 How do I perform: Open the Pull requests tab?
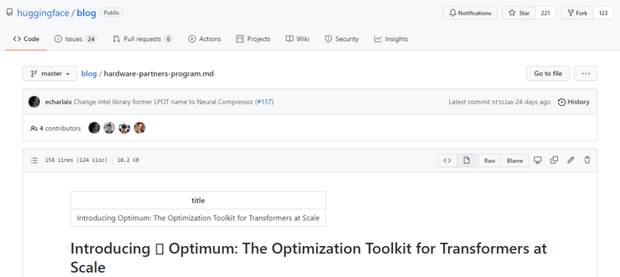[142, 39]
